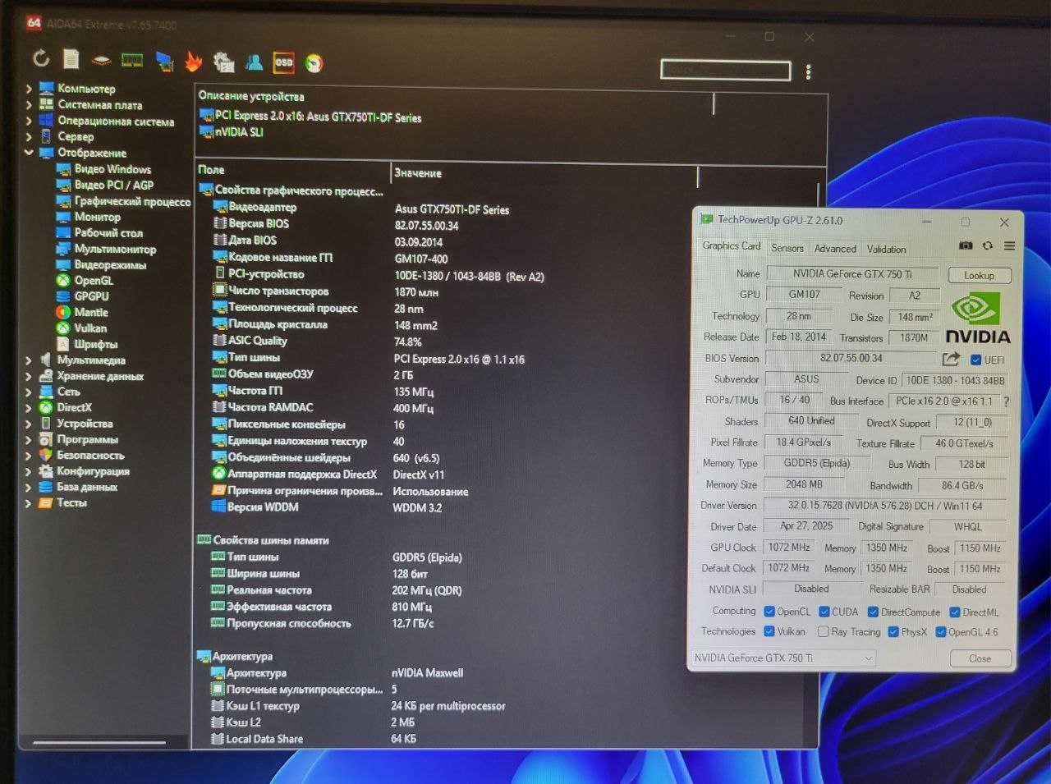Viewport: 1051px width, 784px height.
Task: Open Шрифты tree item
Action: click(x=95, y=344)
